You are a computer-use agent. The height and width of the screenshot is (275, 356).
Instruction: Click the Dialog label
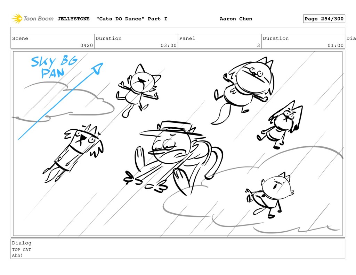click(22, 243)
